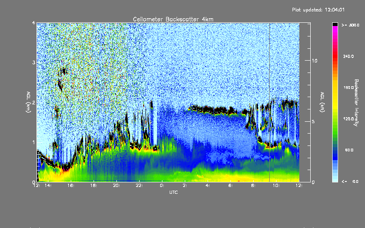This screenshot has height=228, width=365.
Task: Select the "2:" time tick label
Action: point(185,186)
